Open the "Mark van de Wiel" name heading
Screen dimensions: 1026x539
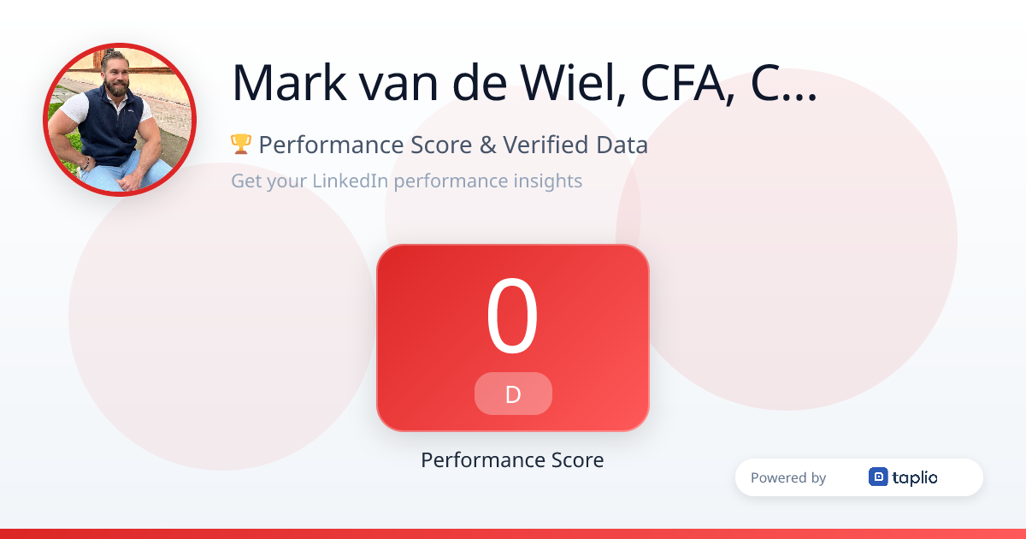(404, 82)
